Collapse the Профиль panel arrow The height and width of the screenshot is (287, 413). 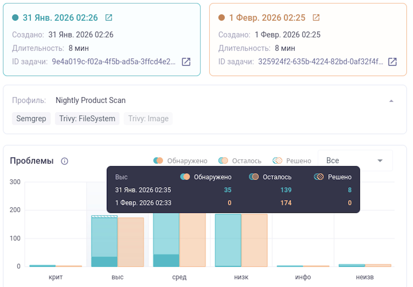pos(391,101)
